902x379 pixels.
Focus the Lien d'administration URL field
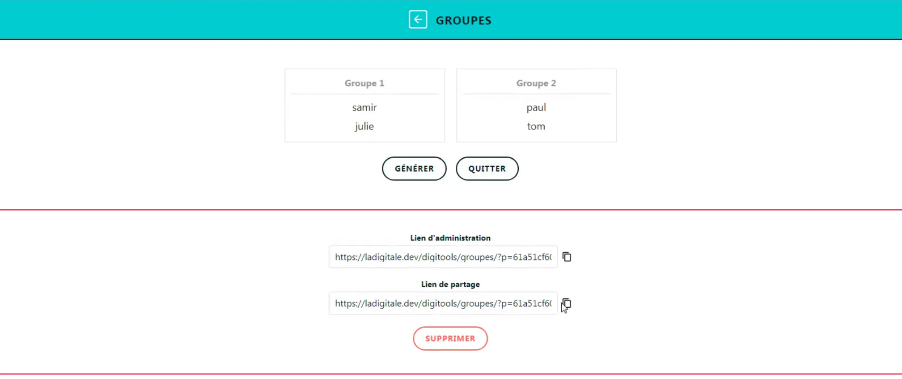[x=443, y=257]
